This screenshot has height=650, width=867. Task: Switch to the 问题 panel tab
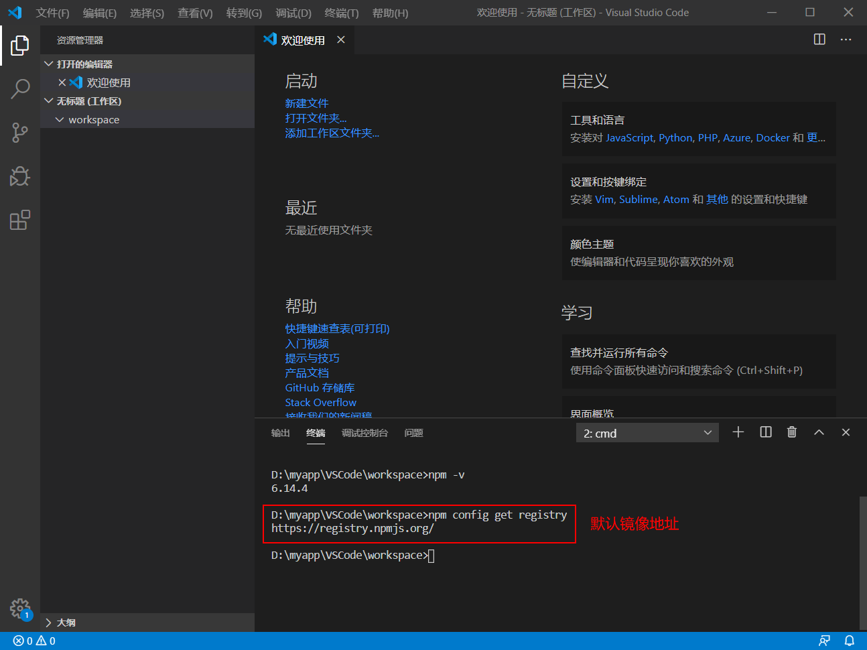tap(413, 433)
